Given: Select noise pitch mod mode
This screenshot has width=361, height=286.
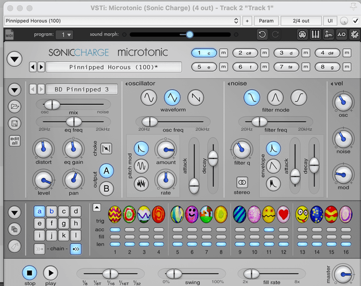Looking at the screenshot, I should point(142,184).
